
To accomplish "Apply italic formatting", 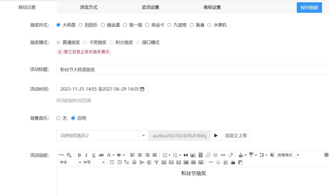I will pos(86,155).
